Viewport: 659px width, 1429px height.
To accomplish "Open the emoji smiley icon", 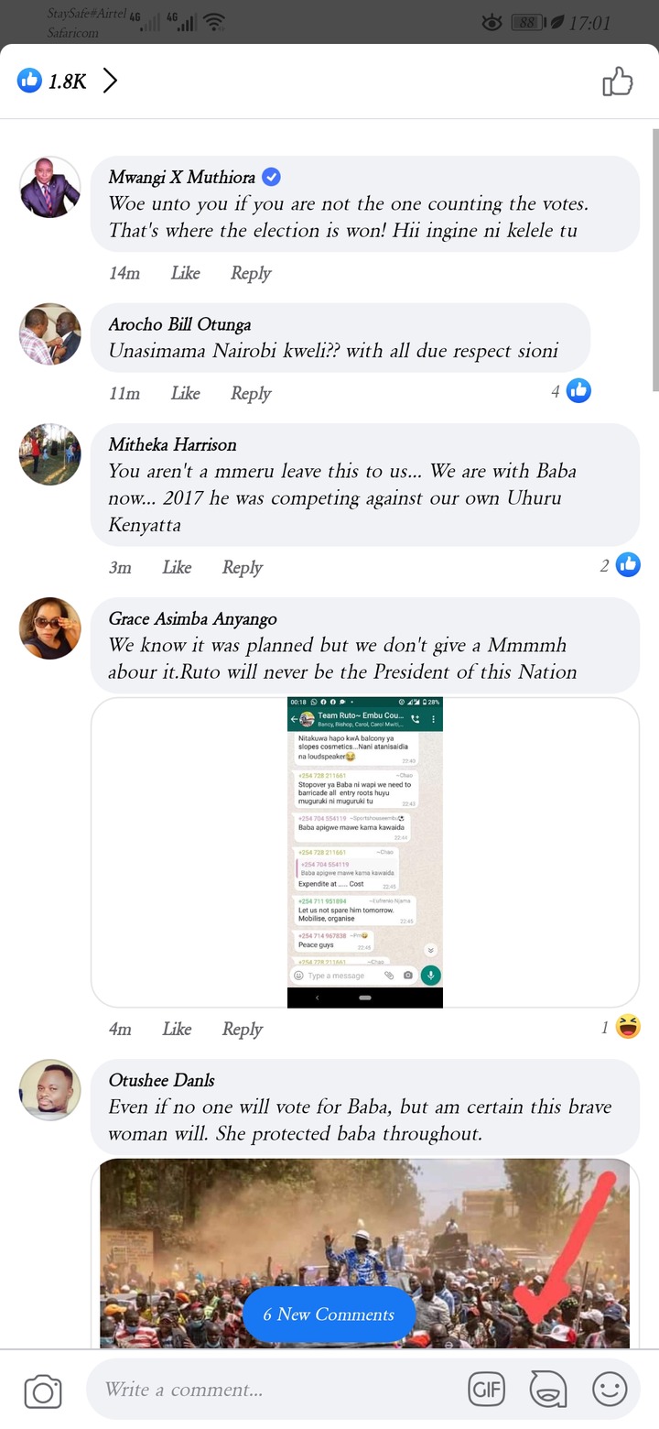I will point(610,1390).
